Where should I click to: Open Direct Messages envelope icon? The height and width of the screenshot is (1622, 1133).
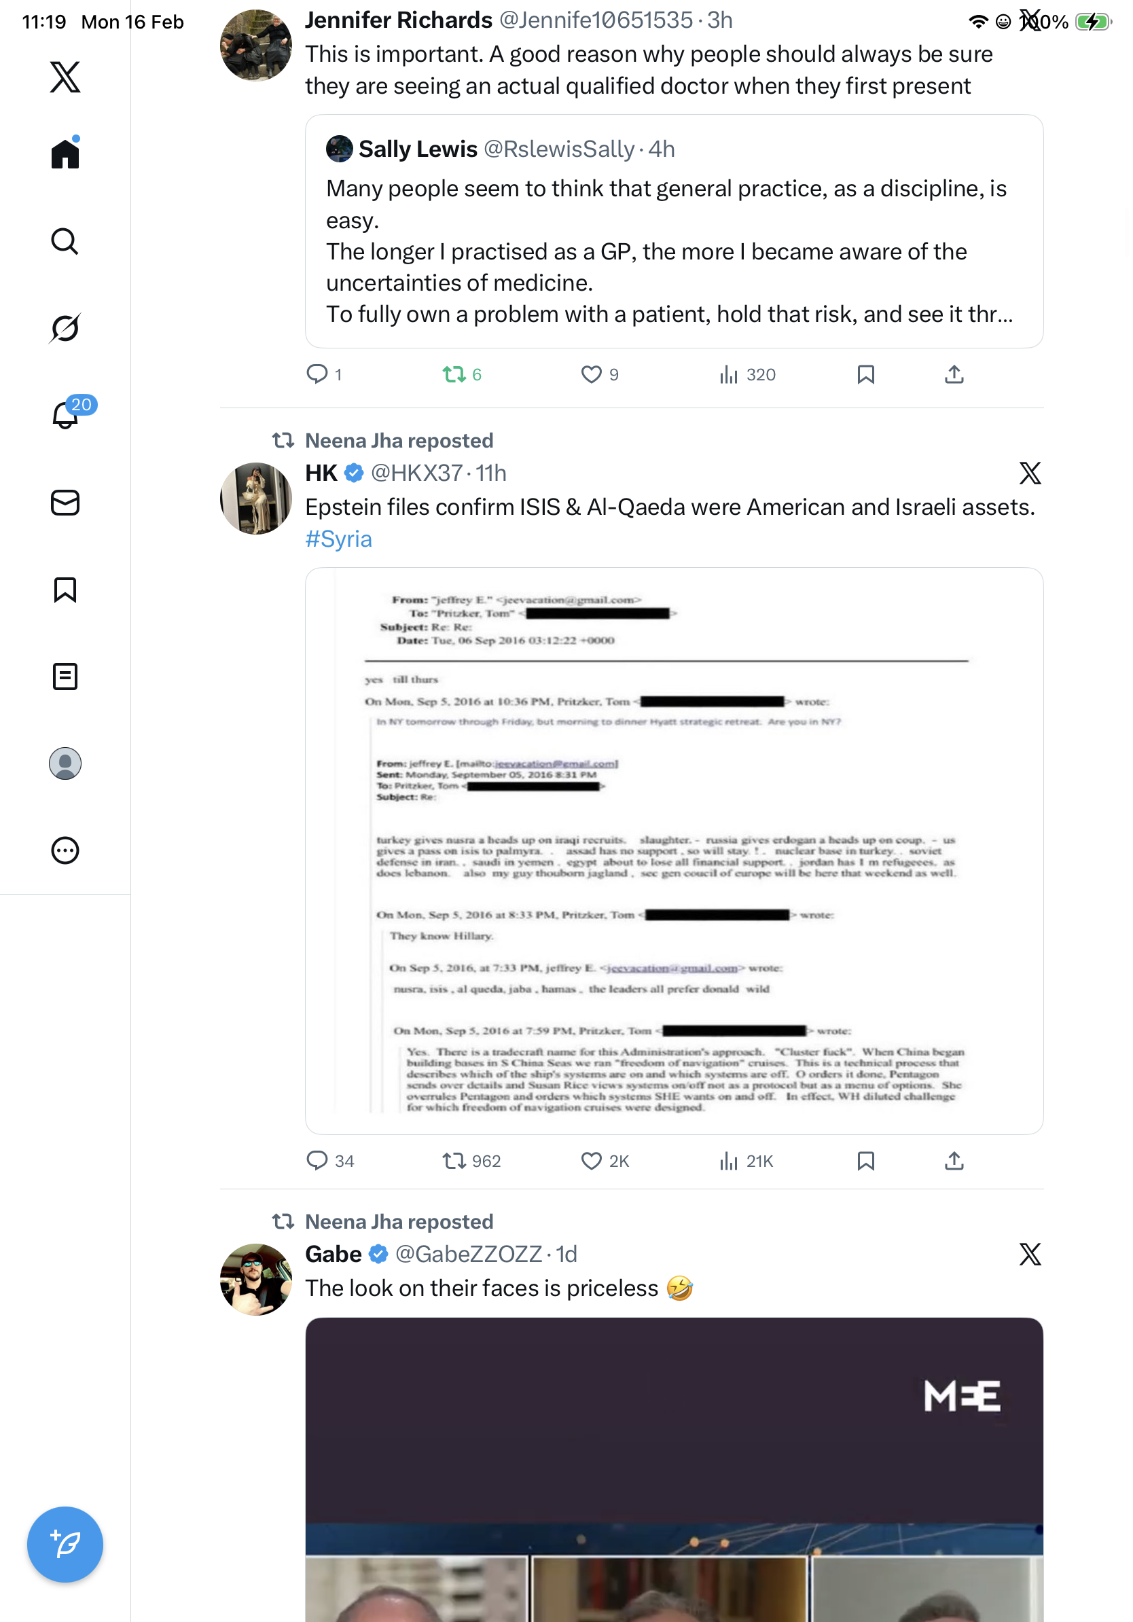click(x=65, y=503)
